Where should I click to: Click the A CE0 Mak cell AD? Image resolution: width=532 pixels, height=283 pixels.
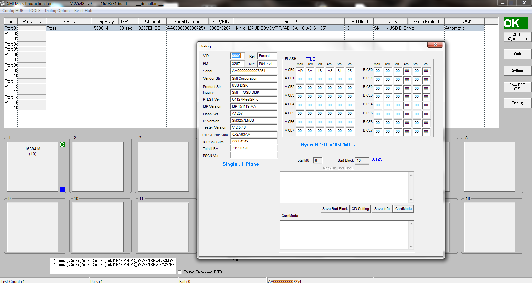click(x=300, y=71)
